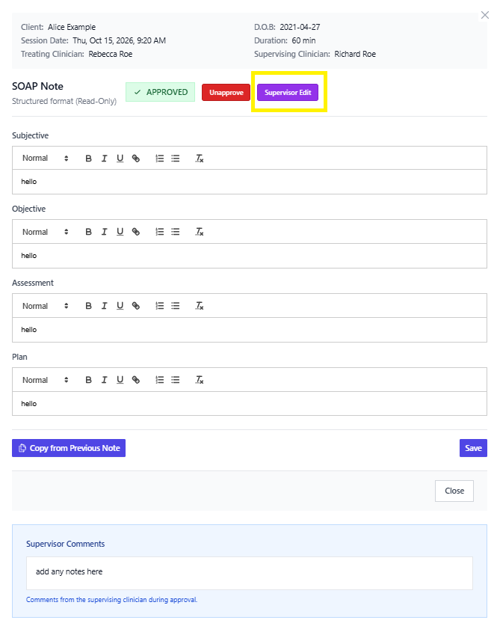Click the purple Supervisor Edit button
The width and height of the screenshot is (497, 629).
coord(288,92)
